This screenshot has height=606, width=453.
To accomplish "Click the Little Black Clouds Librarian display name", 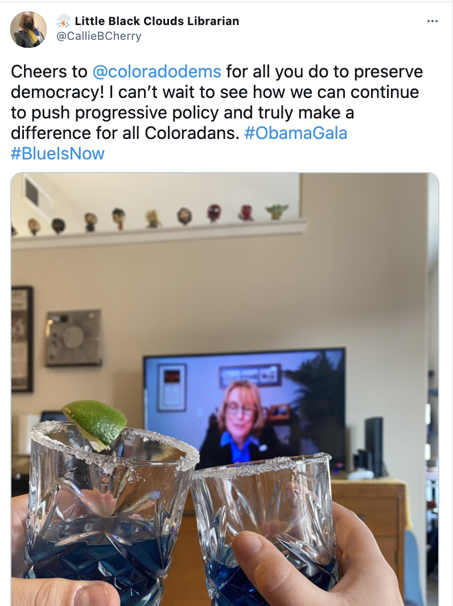I will 157,21.
